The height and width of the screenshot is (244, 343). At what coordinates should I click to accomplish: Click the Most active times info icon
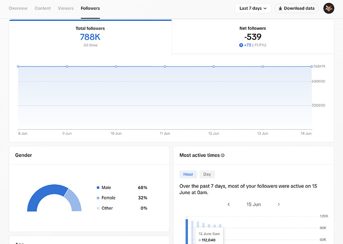pos(223,155)
